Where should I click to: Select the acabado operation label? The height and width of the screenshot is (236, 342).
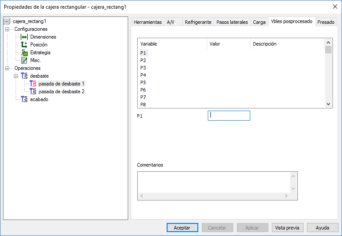pos(39,99)
